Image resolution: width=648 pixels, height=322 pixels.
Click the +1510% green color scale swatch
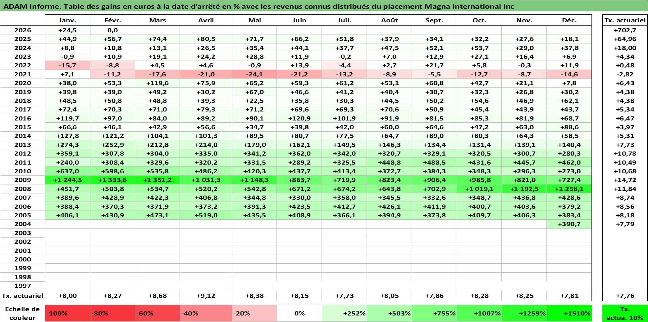(569, 313)
